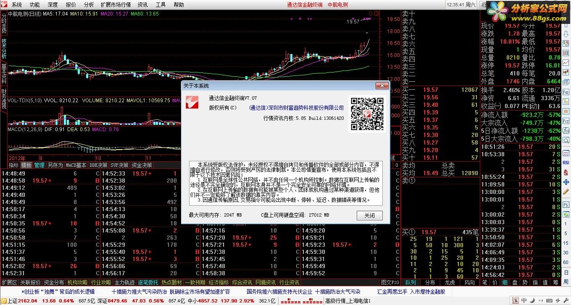571x305 pixels.
Task: Open the 资讯 menu
Action: point(143,5)
